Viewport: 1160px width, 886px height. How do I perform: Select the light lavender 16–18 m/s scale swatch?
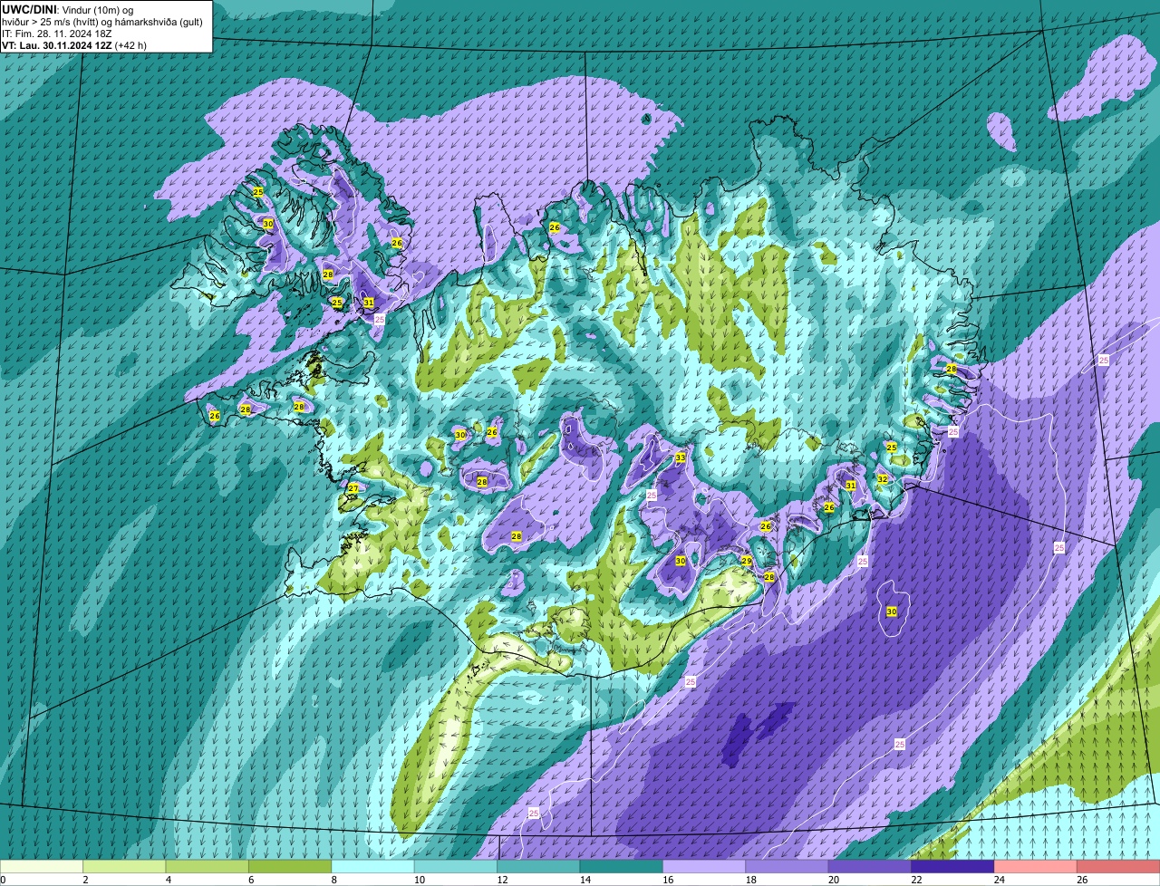point(705,866)
